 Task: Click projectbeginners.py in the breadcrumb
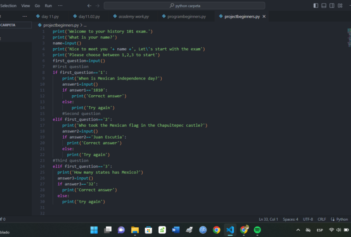pyautogui.click(x=61, y=25)
